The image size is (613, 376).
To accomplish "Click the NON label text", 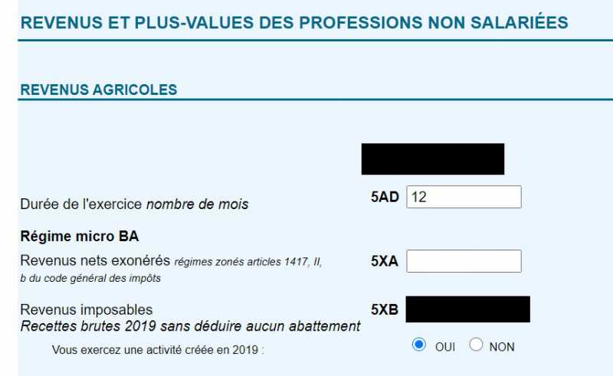I will tap(501, 347).
